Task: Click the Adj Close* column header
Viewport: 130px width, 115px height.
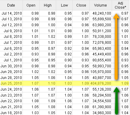Action: point(120,5)
